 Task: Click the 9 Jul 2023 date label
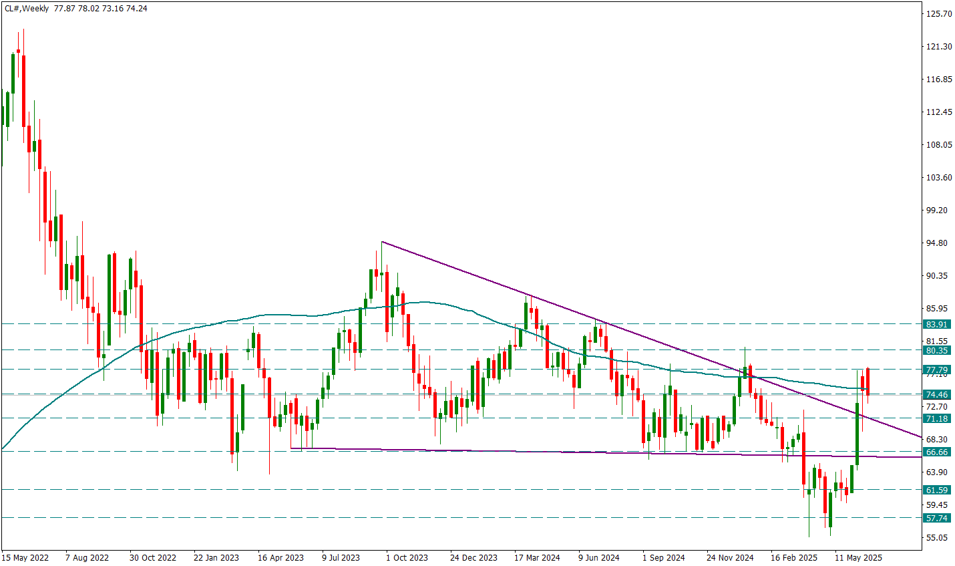coord(341,557)
